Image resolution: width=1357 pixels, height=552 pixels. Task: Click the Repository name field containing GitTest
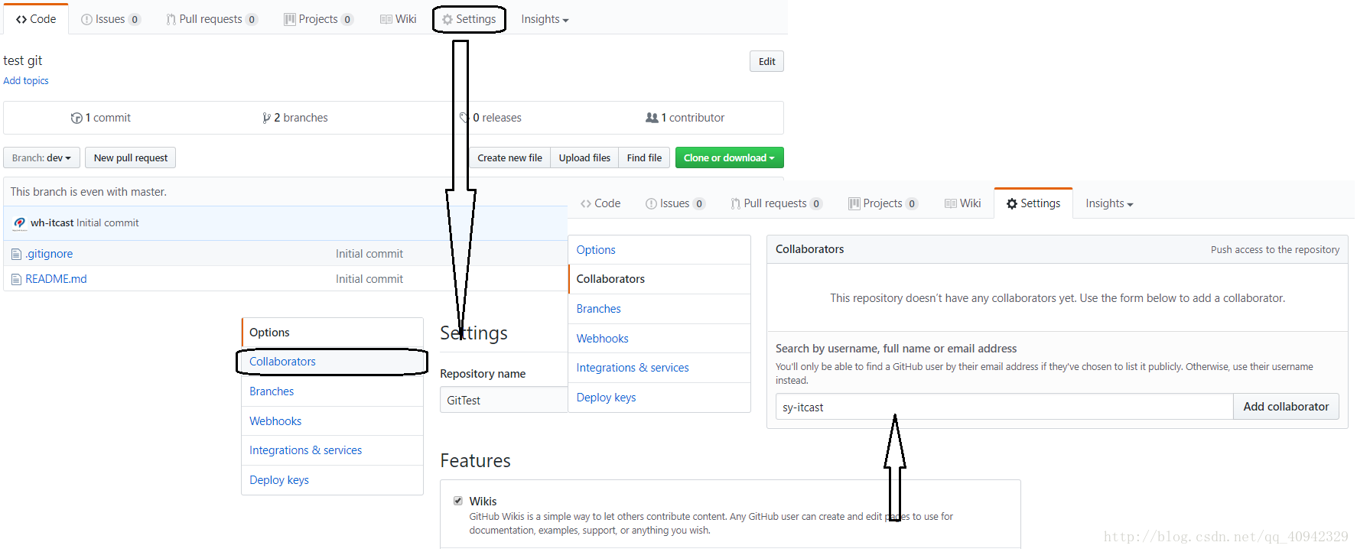(x=504, y=400)
